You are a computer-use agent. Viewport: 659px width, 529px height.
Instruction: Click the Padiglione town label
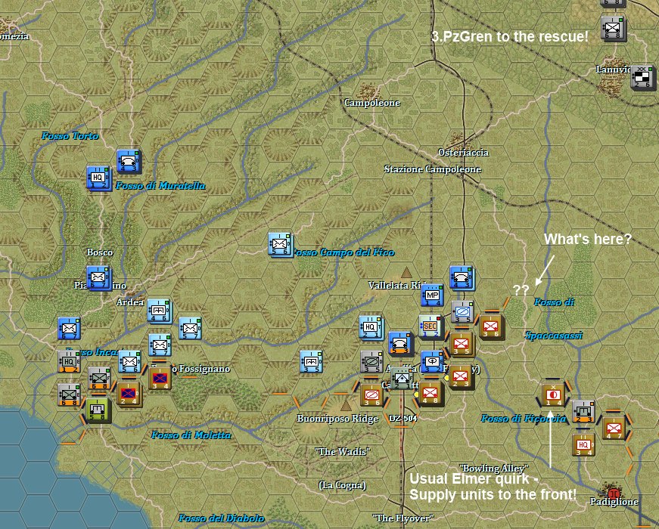coord(614,502)
